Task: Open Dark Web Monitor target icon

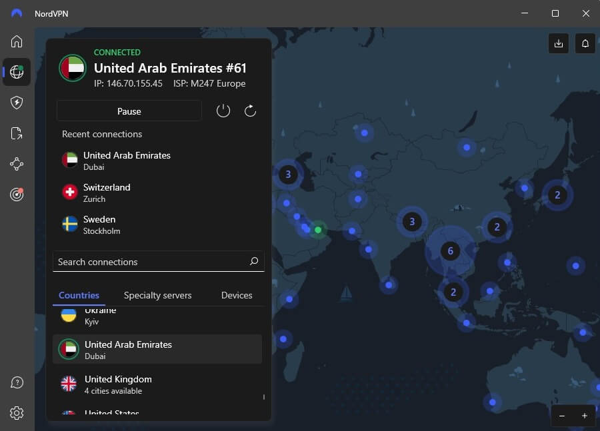Action: pos(17,195)
